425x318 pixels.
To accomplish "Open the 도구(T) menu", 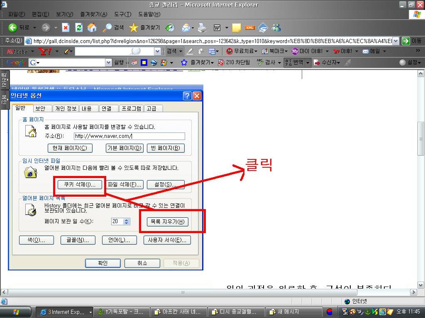I will coord(122,14).
